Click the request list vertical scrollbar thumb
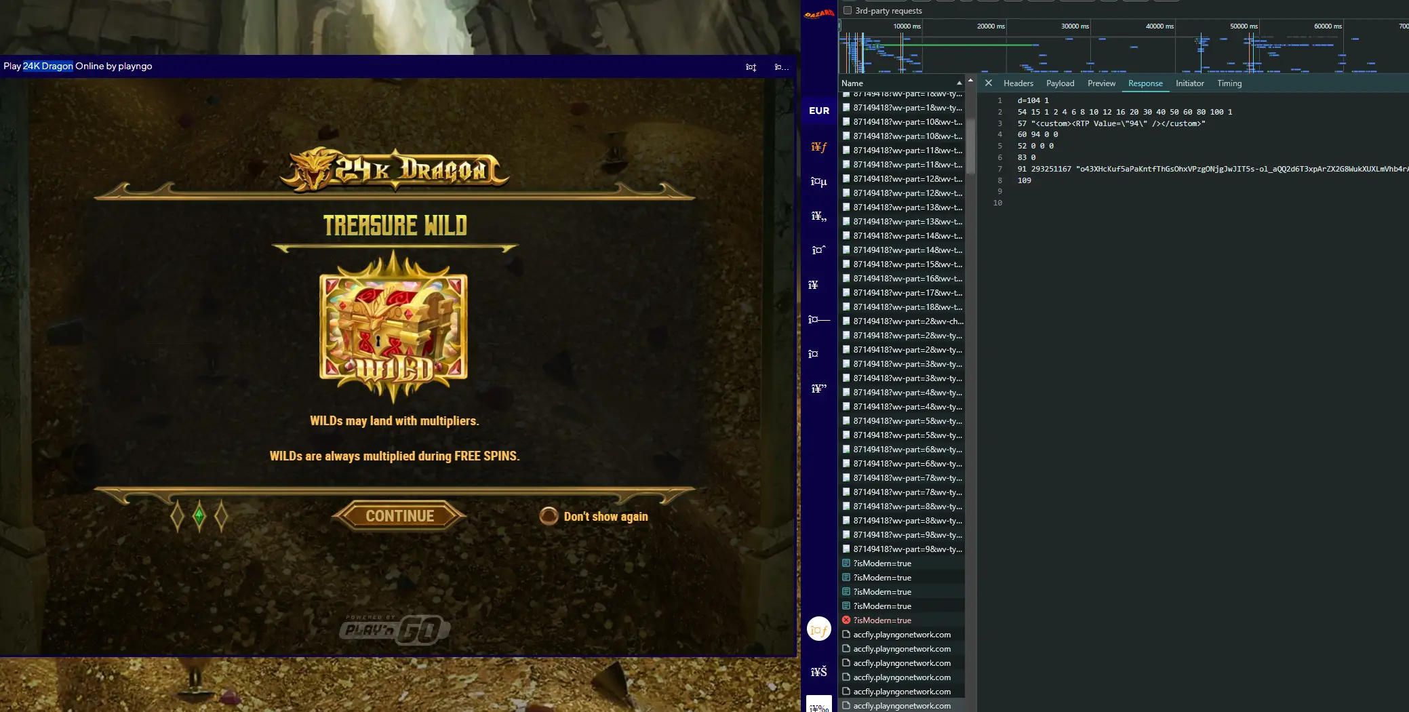1409x712 pixels. click(x=970, y=146)
